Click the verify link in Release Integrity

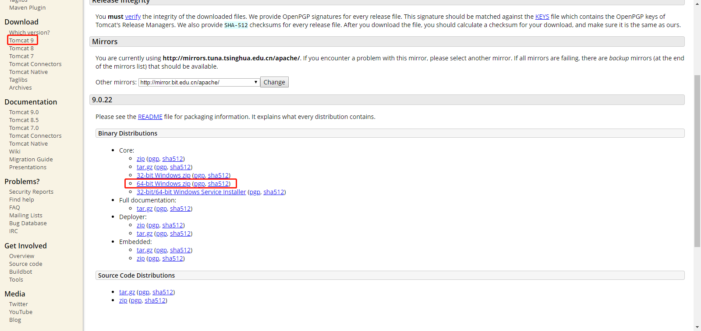(133, 17)
